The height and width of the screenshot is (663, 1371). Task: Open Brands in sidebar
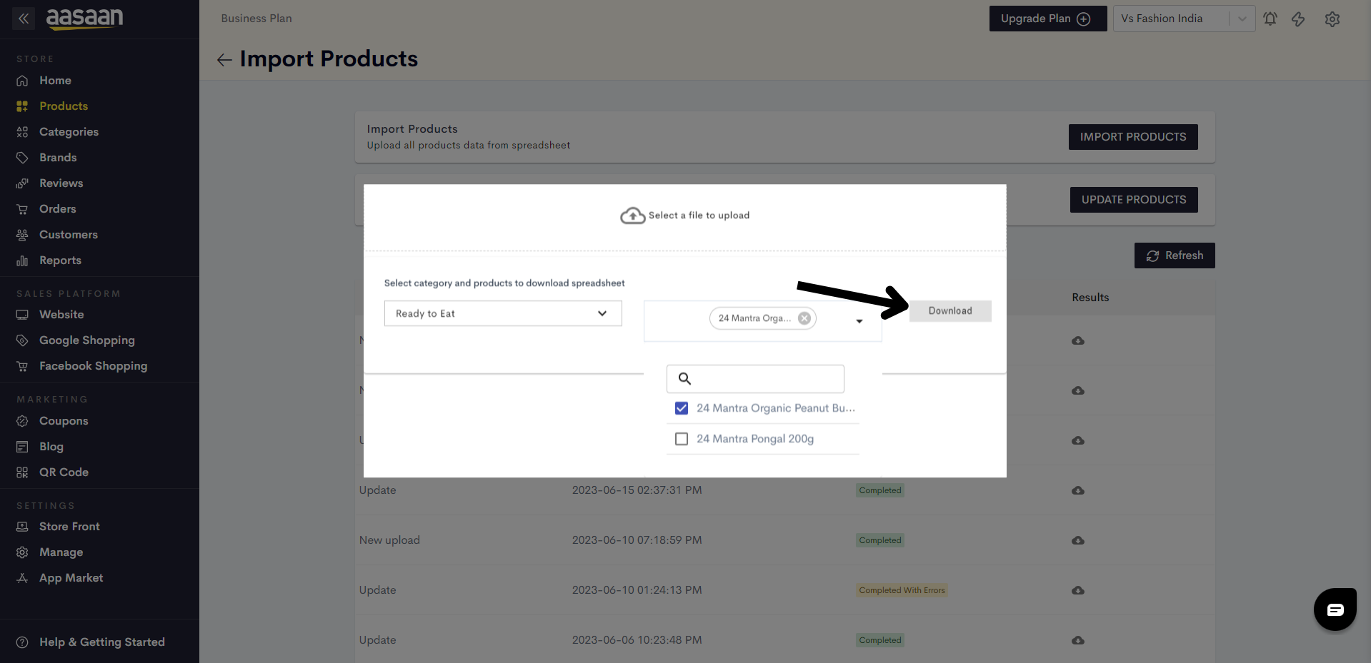pyautogui.click(x=58, y=158)
